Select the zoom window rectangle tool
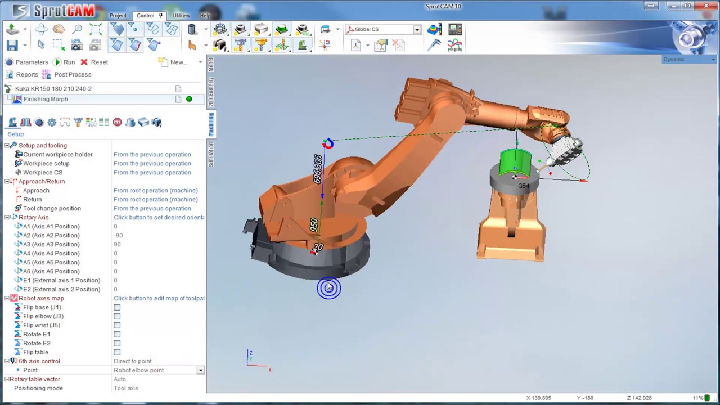Image resolution: width=720 pixels, height=405 pixels. [59, 45]
